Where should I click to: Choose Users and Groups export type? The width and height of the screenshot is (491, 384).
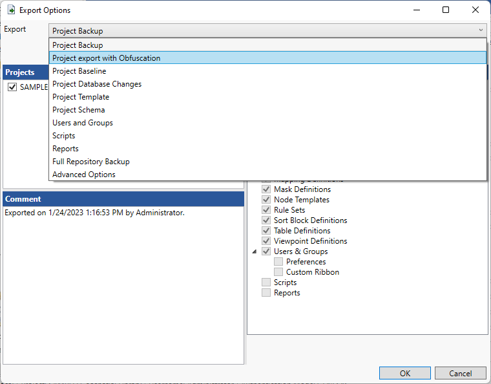pos(83,123)
